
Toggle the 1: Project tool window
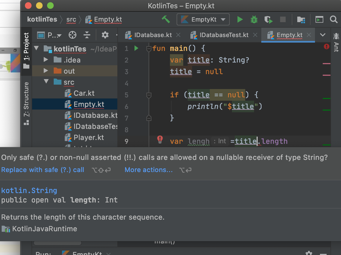(x=26, y=51)
